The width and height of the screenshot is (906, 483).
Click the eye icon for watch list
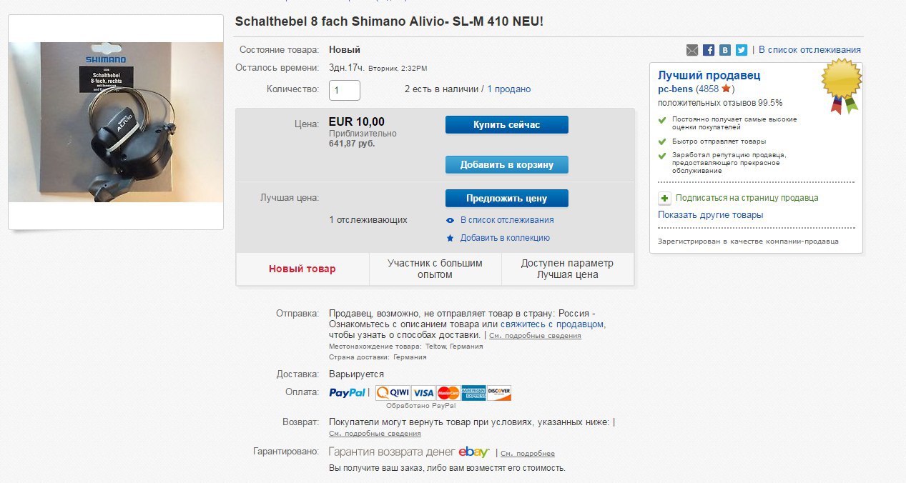[450, 220]
